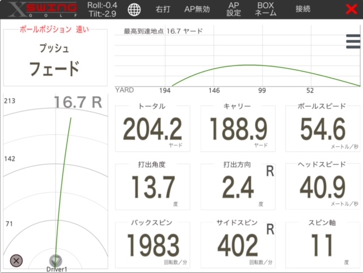
Task: Click the globe language icon
Action: pyautogui.click(x=134, y=10)
